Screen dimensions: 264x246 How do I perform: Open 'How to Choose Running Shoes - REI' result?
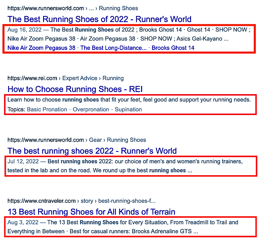[75, 89]
